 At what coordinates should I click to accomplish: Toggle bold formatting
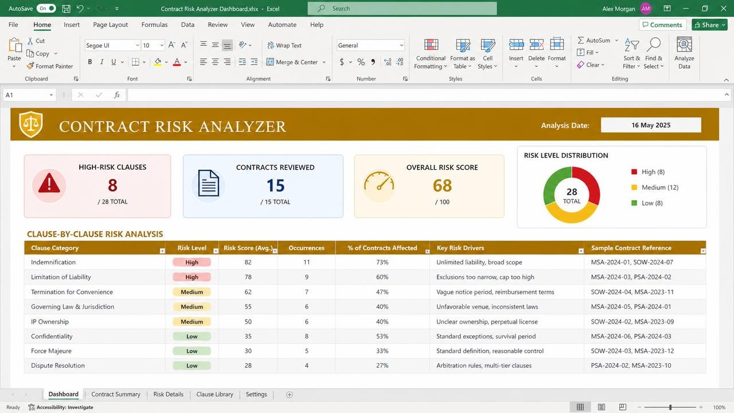[89, 62]
